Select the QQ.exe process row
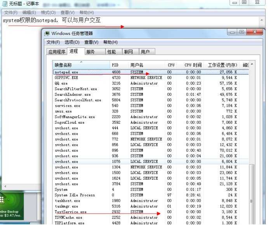The image size is (268, 225). (x=151, y=83)
